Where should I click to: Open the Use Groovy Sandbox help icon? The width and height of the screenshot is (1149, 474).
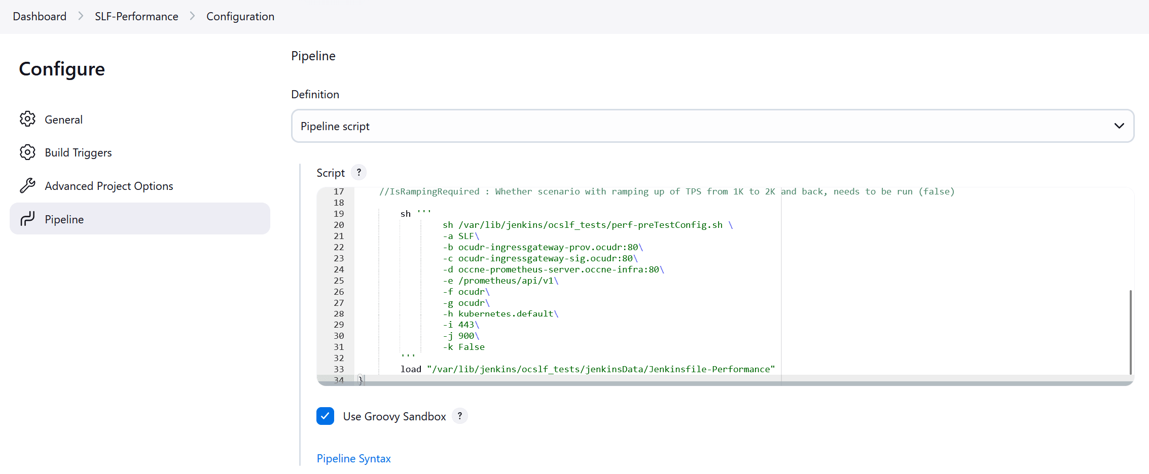[x=460, y=416]
